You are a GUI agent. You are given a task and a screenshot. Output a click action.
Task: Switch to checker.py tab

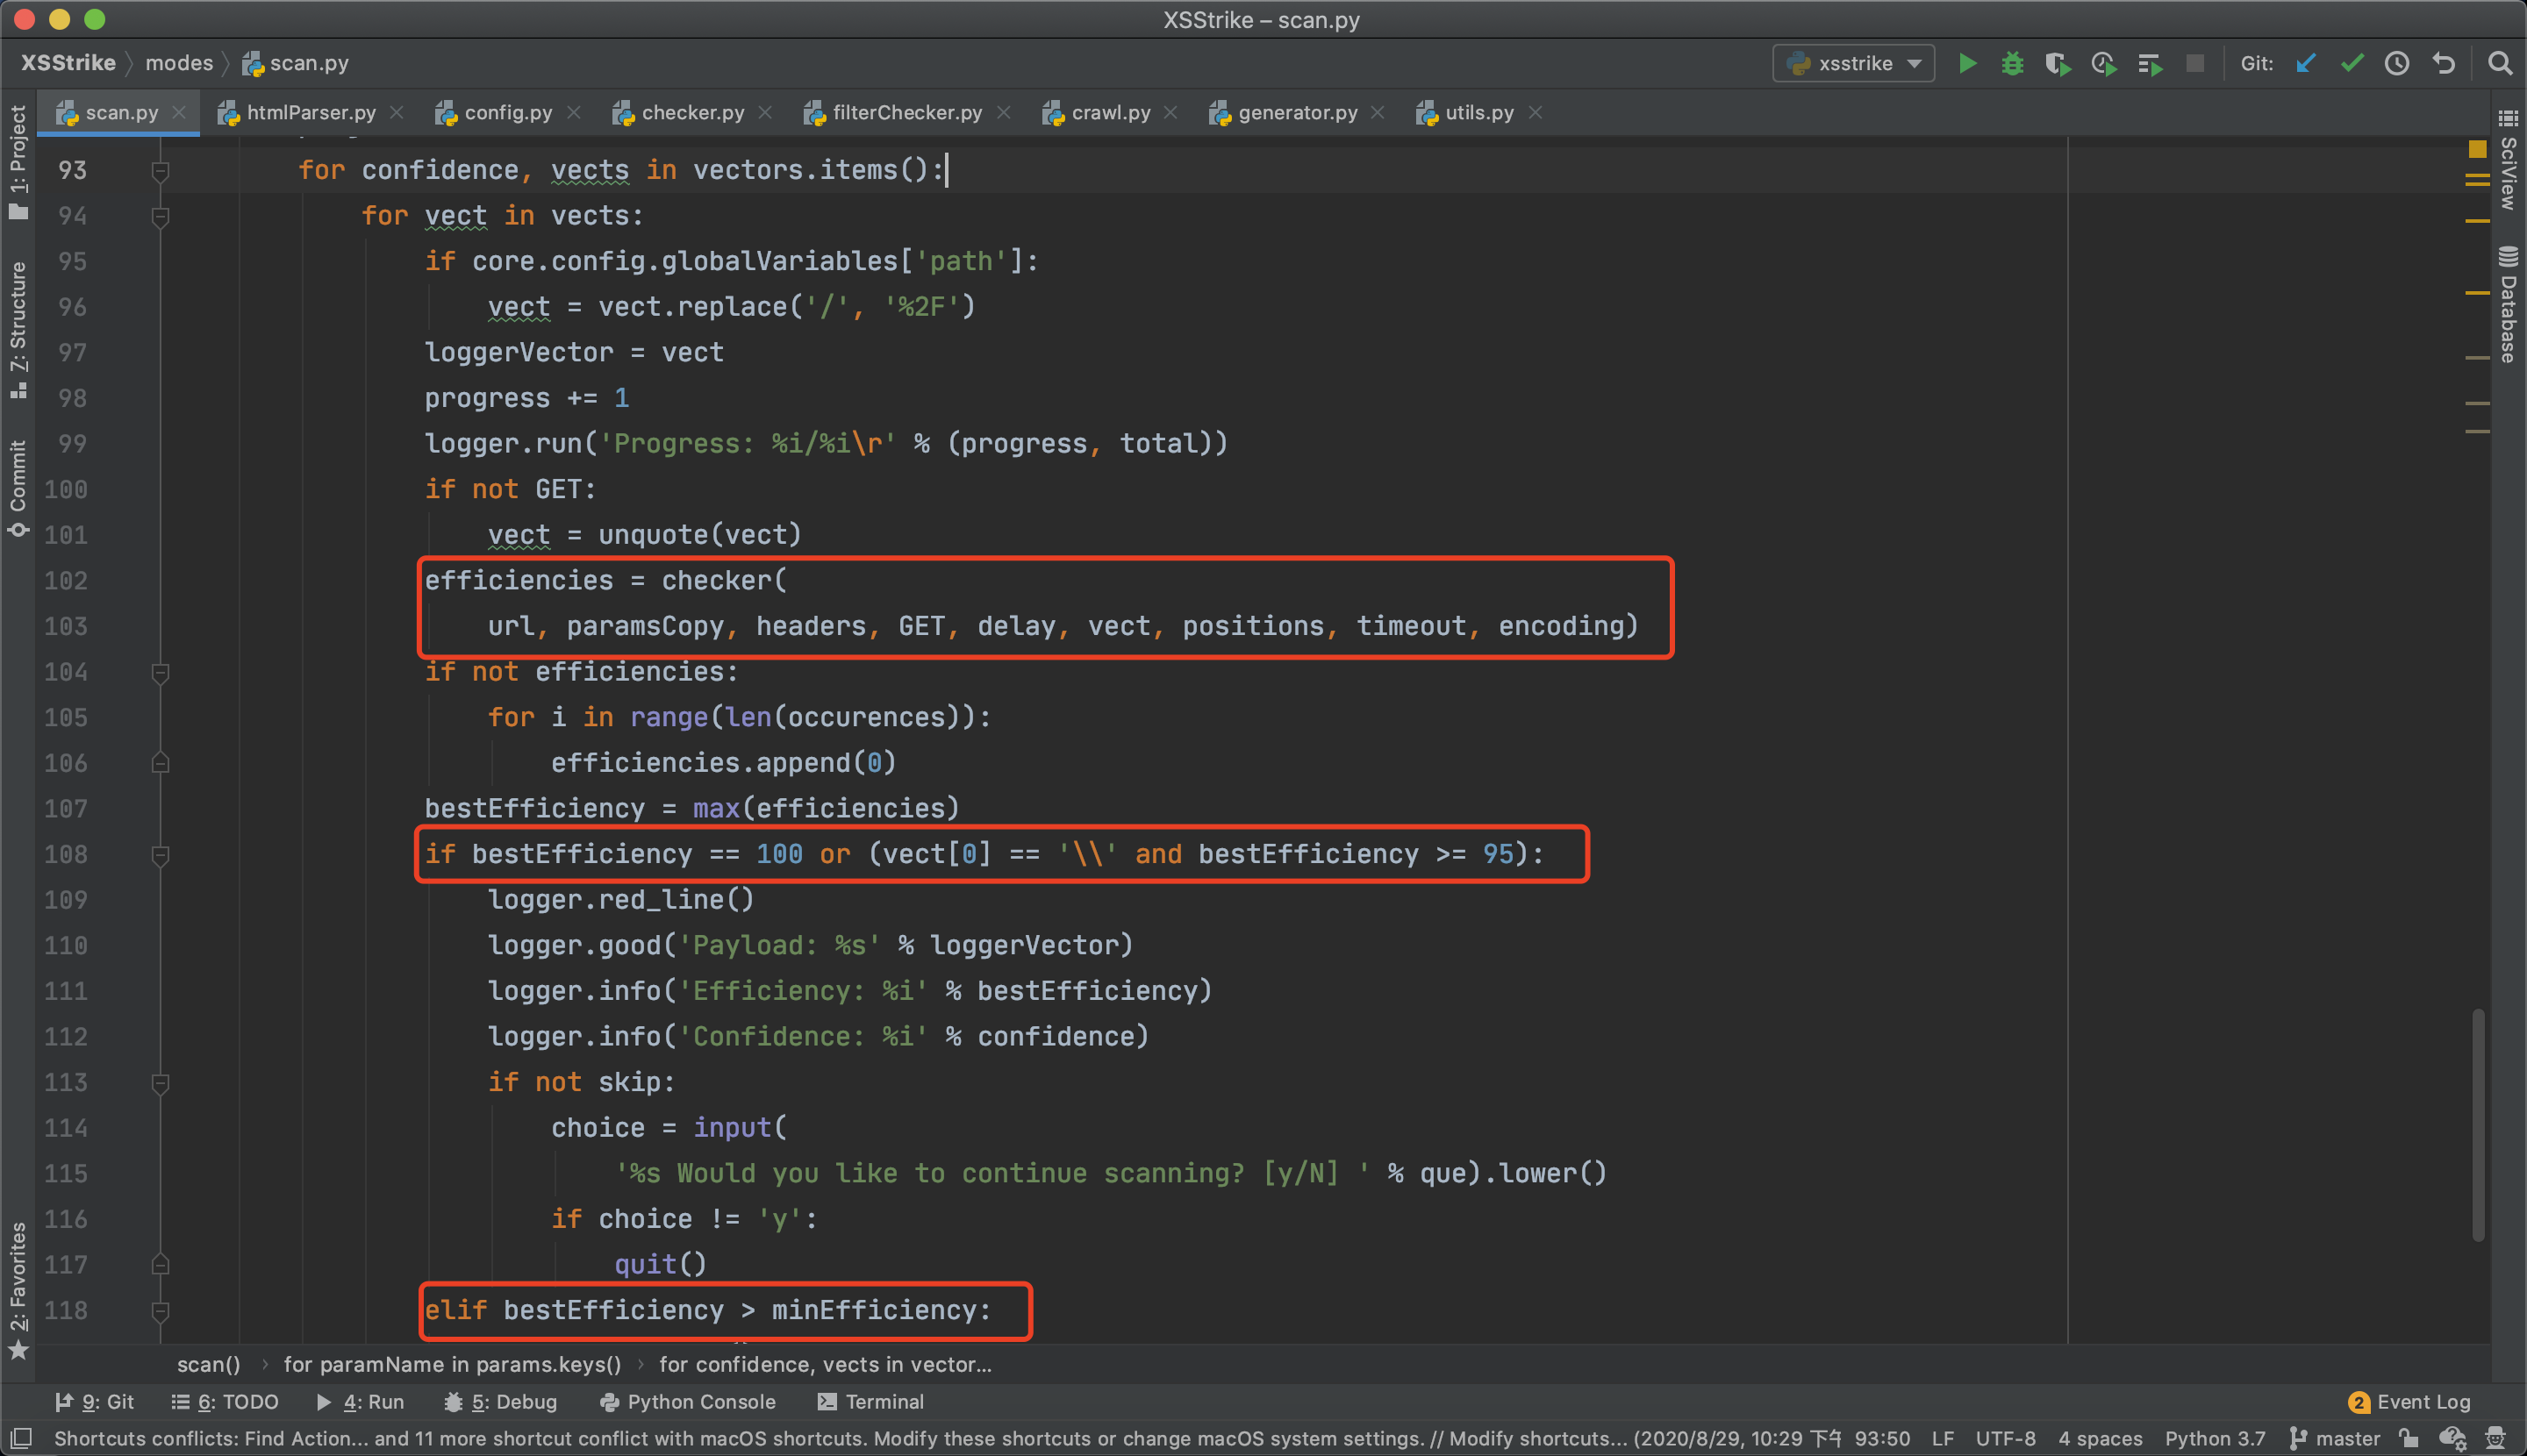pyautogui.click(x=692, y=113)
